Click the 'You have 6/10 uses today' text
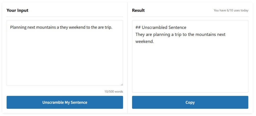This screenshot has width=256, height=116. [231, 10]
